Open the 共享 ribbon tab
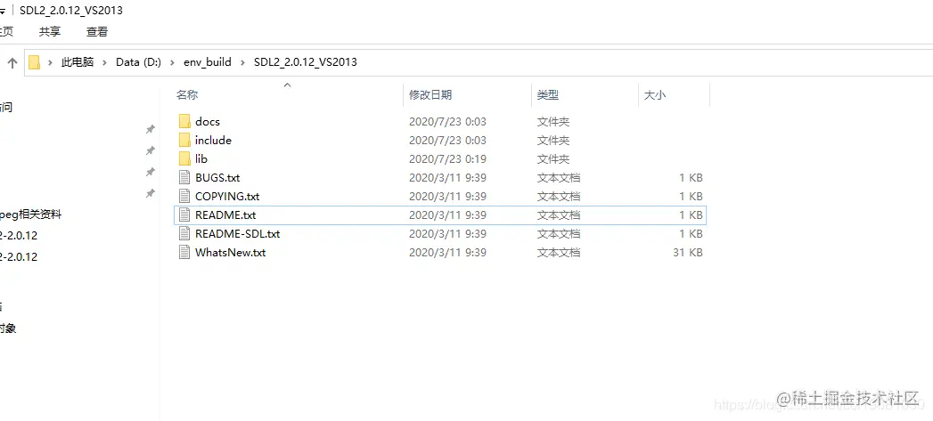Viewport: 933px width, 421px height. click(x=49, y=31)
